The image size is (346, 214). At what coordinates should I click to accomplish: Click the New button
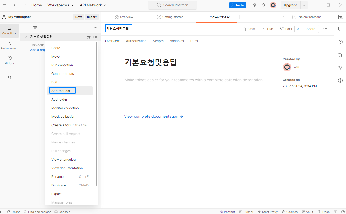[79, 17]
